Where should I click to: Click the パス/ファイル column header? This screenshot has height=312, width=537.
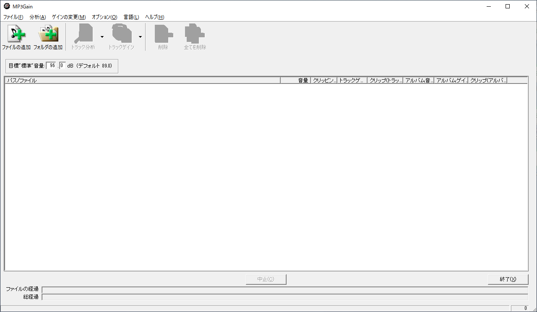pos(143,81)
